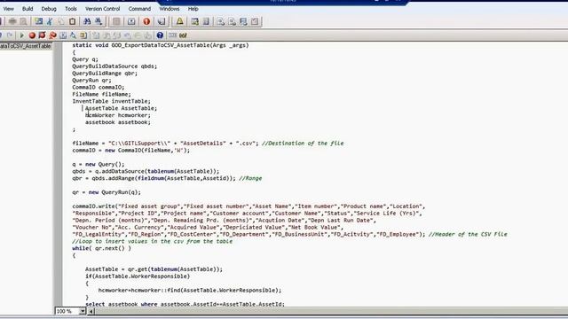Click the line "FileName fileName;"

point(101,94)
